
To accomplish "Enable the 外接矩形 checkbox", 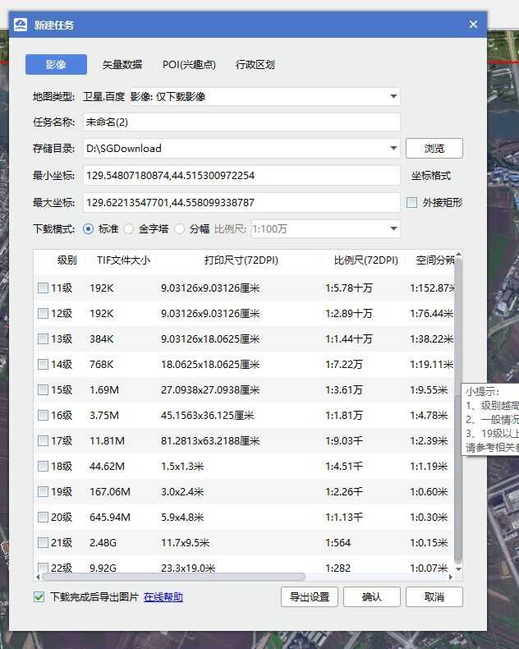I will click(x=411, y=202).
